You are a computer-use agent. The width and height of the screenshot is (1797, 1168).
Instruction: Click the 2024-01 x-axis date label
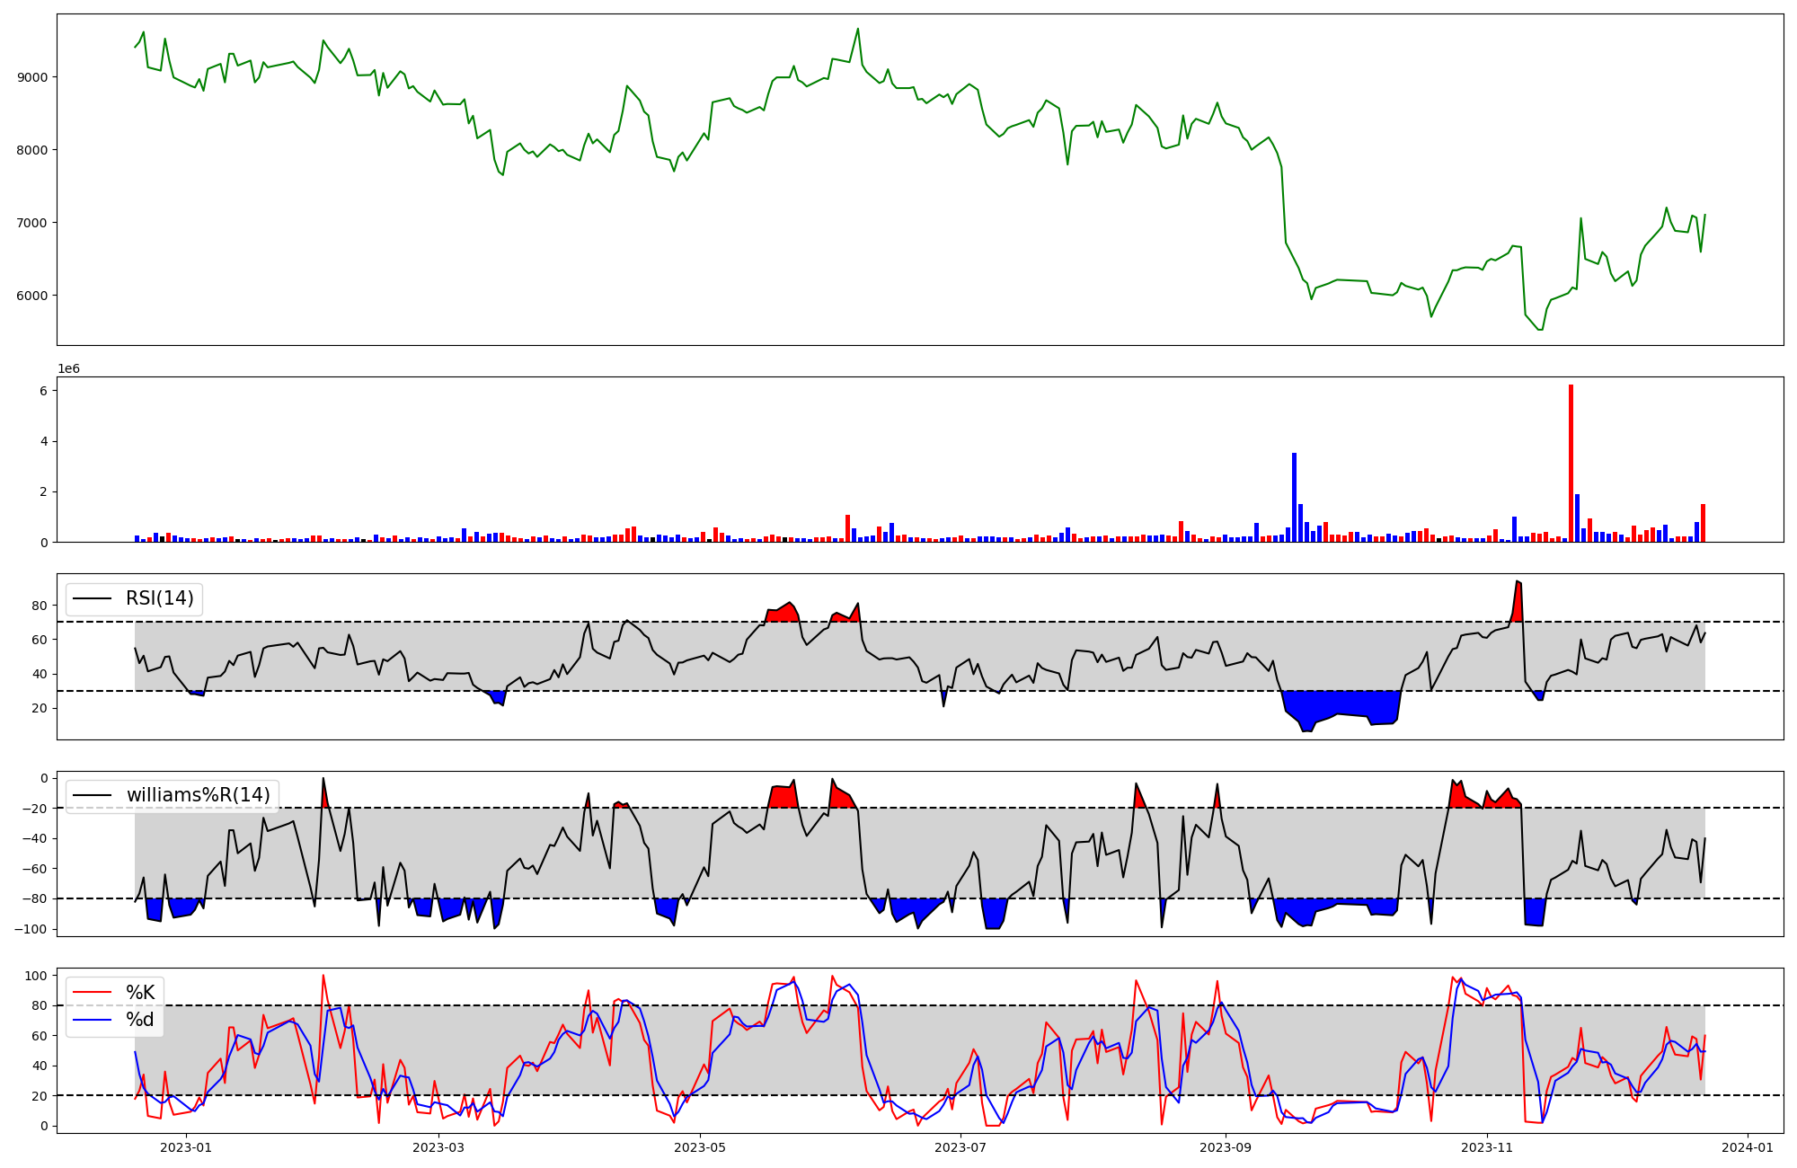pyautogui.click(x=1748, y=1147)
